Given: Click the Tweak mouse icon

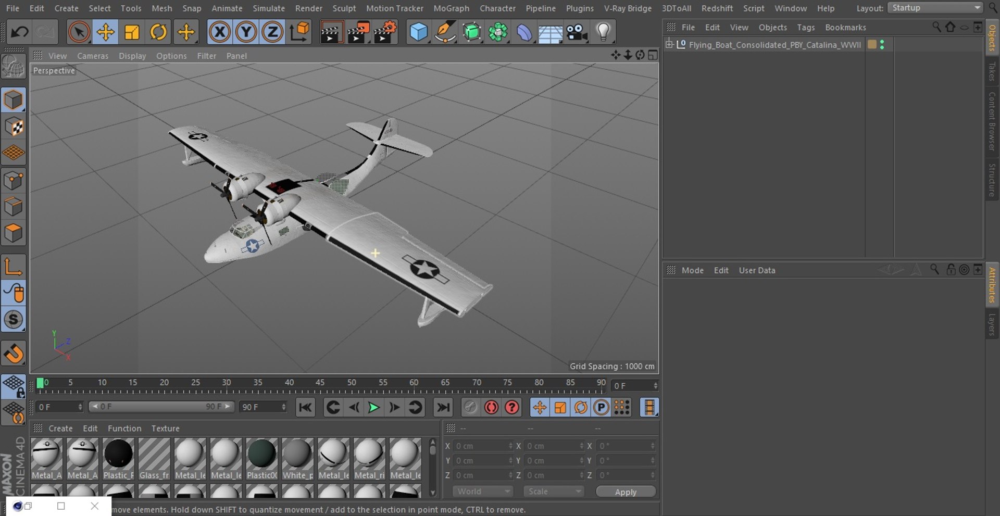Looking at the screenshot, I should [x=13, y=293].
